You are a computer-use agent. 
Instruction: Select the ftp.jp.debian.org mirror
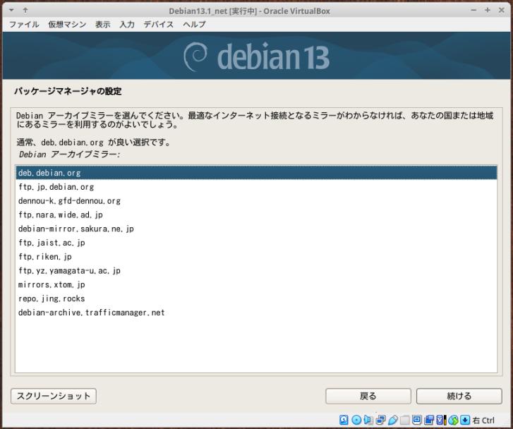[x=257, y=187]
